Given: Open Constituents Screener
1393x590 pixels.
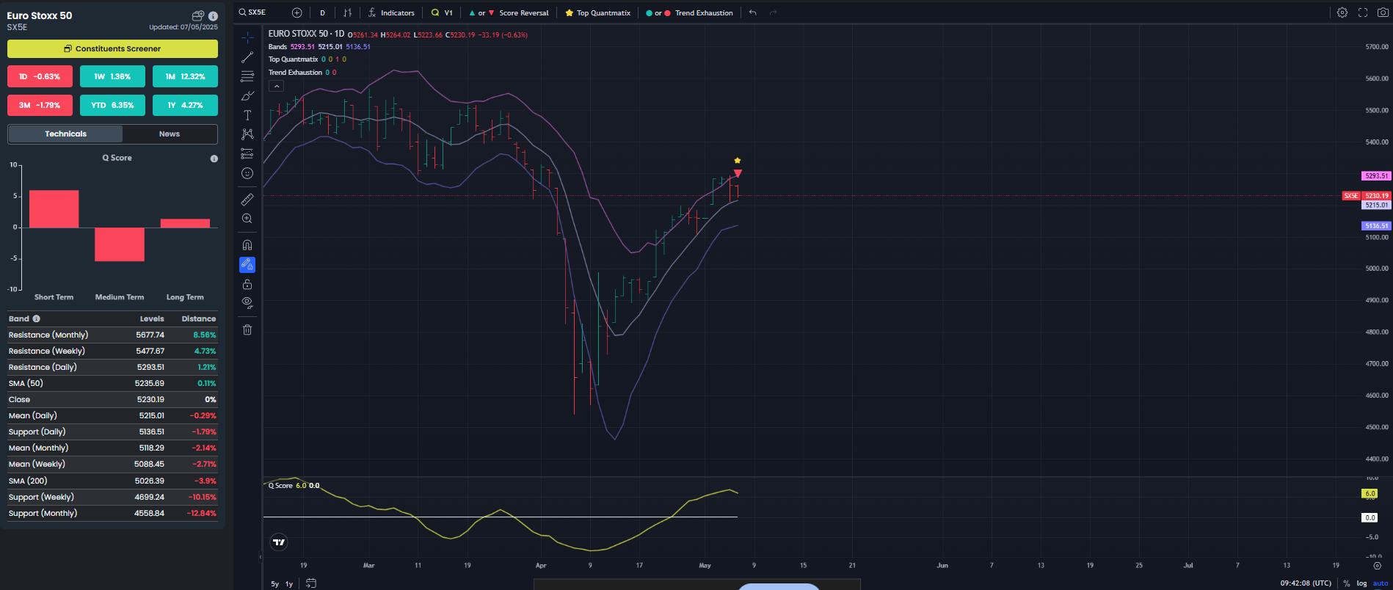Looking at the screenshot, I should pos(112,48).
